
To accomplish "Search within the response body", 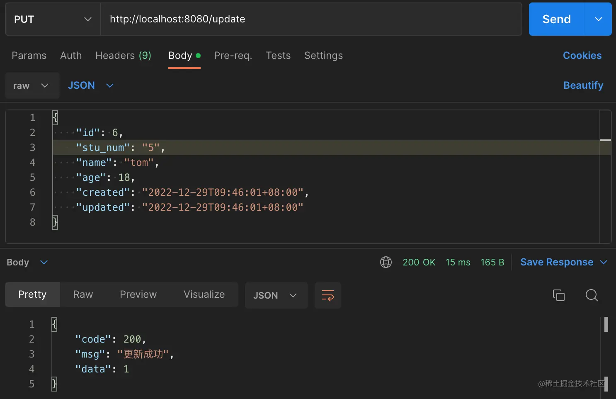I will point(592,295).
